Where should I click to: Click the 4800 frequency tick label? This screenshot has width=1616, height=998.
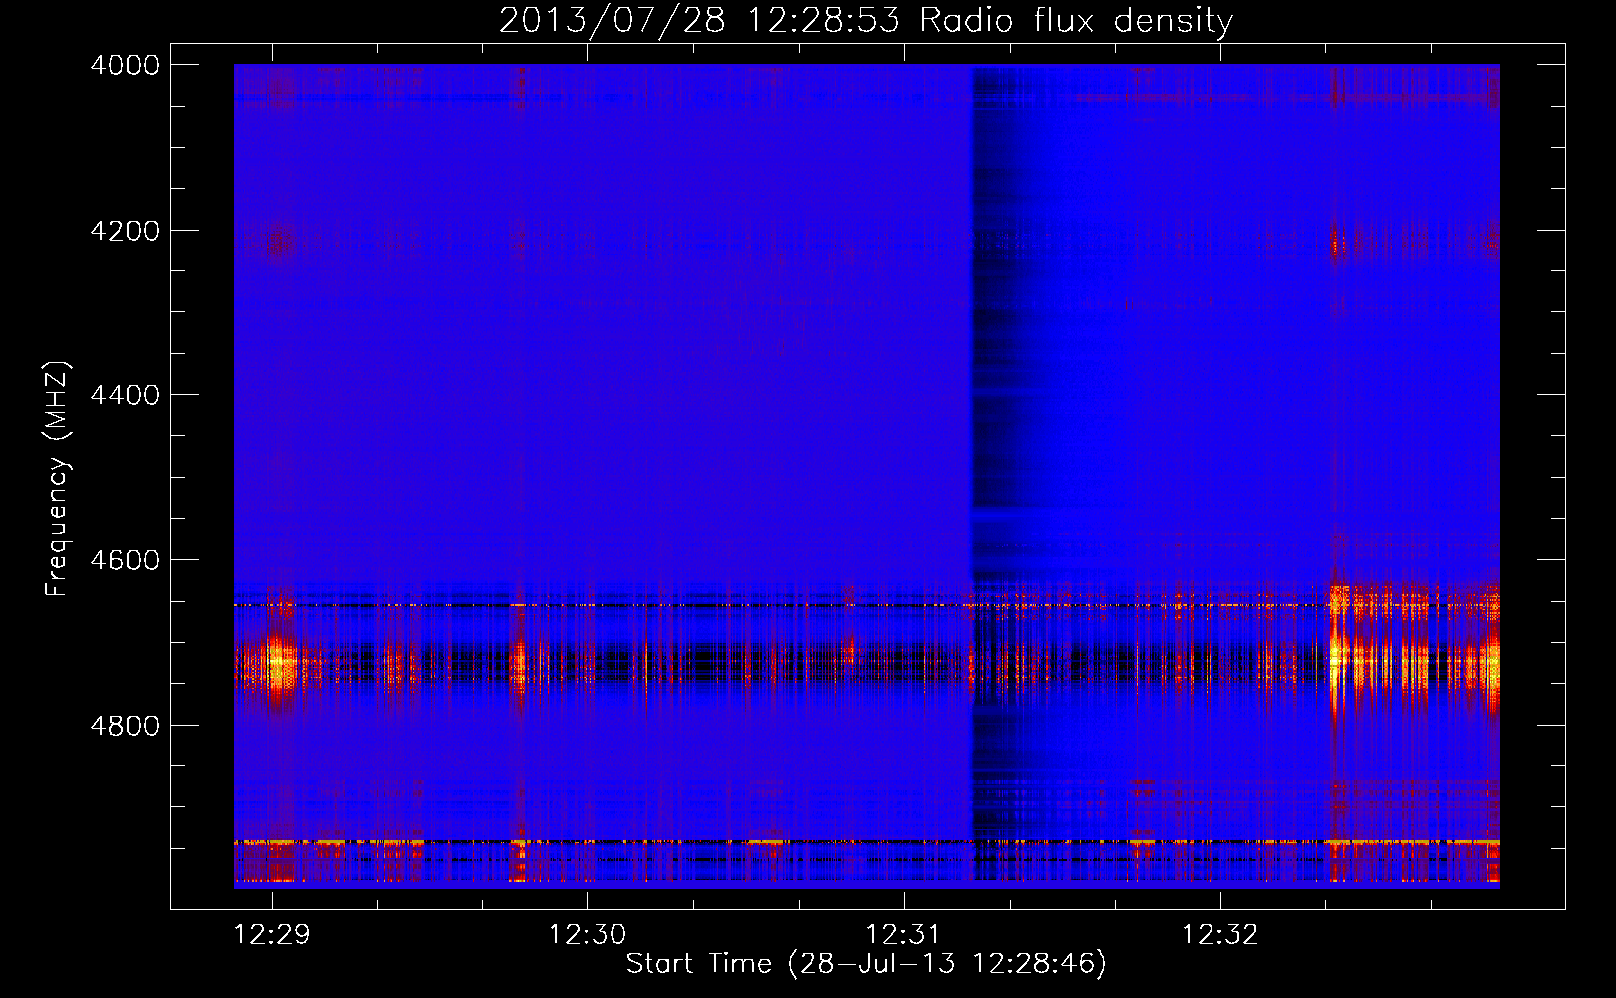(125, 726)
